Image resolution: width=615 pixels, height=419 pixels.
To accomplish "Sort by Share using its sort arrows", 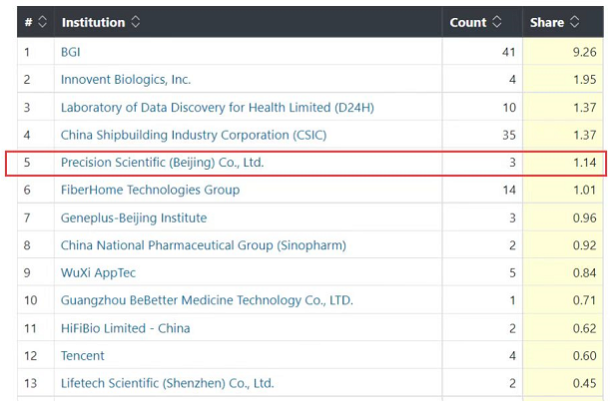I will (x=575, y=22).
